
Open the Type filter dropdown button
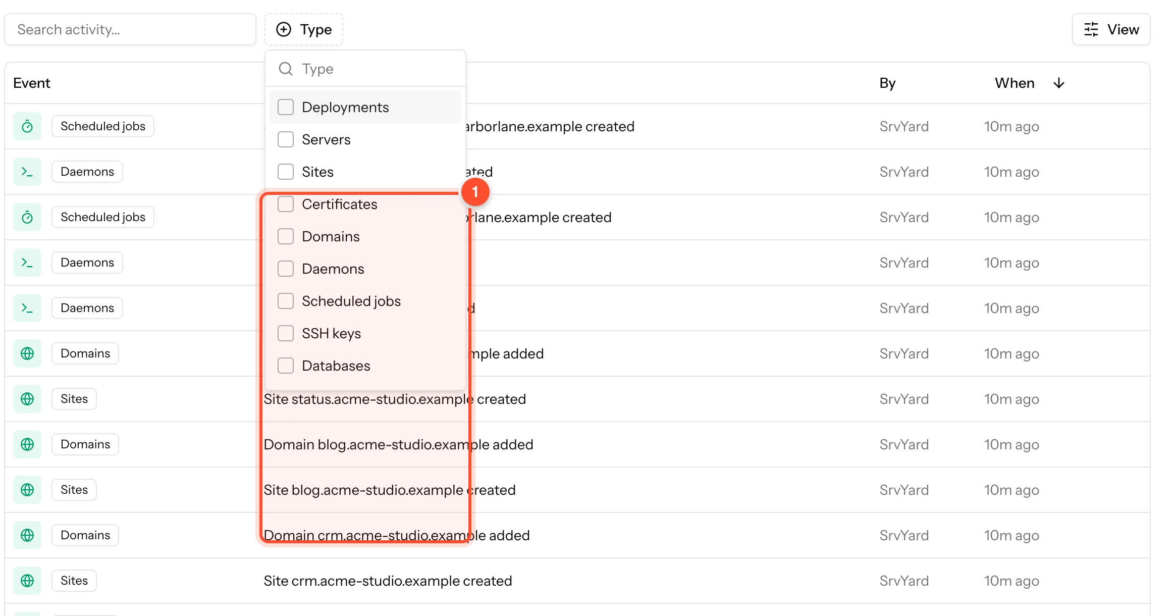point(304,29)
